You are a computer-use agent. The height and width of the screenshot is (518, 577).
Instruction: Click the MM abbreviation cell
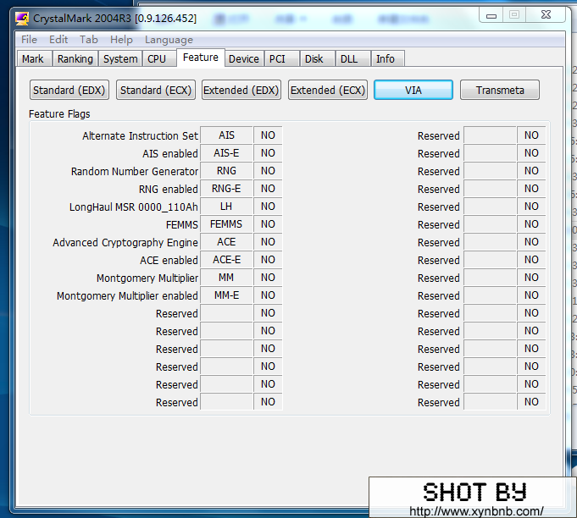pyautogui.click(x=226, y=278)
